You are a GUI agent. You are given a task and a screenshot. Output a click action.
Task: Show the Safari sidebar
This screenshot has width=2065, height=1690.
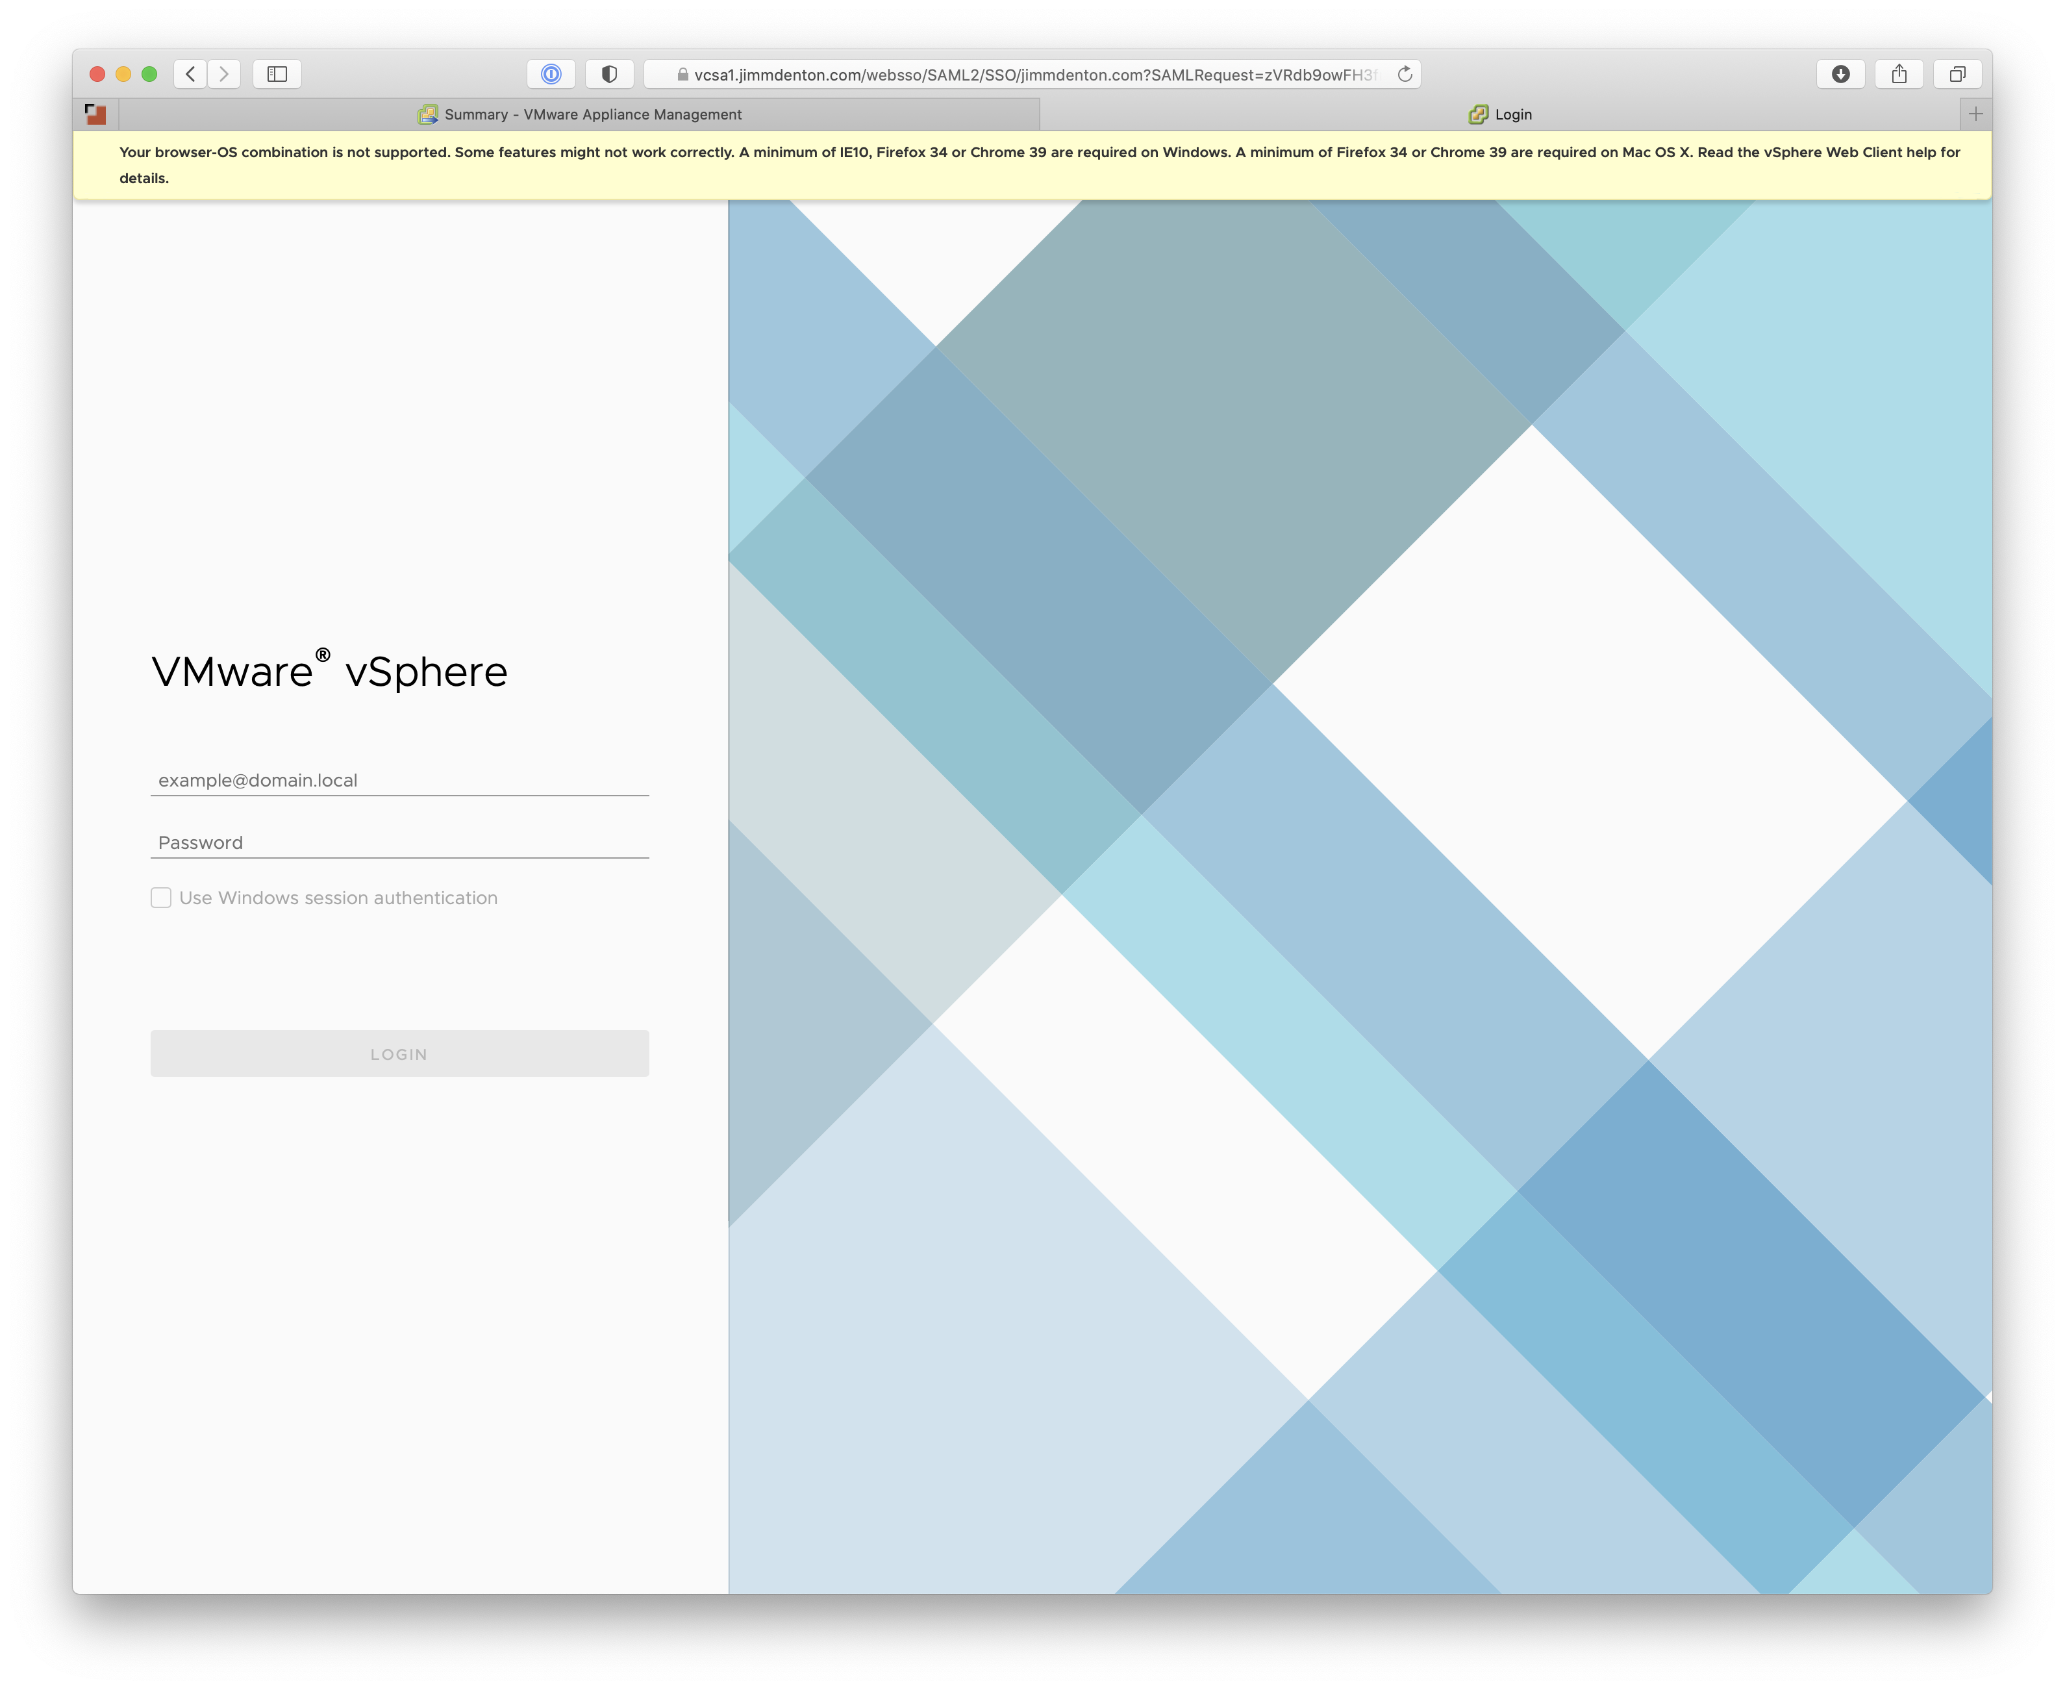click(x=277, y=74)
